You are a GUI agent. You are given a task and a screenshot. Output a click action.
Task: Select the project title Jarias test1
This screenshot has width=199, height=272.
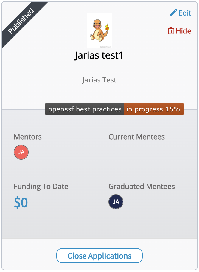tap(99, 55)
